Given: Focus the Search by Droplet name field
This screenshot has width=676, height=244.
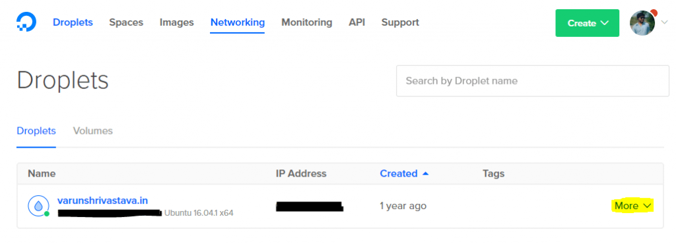Looking at the screenshot, I should pyautogui.click(x=533, y=81).
